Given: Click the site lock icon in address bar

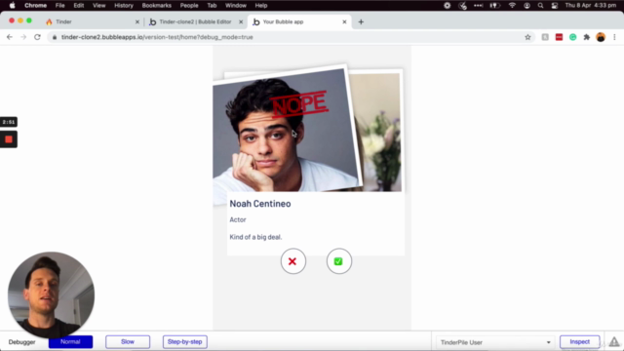Looking at the screenshot, I should [x=55, y=37].
